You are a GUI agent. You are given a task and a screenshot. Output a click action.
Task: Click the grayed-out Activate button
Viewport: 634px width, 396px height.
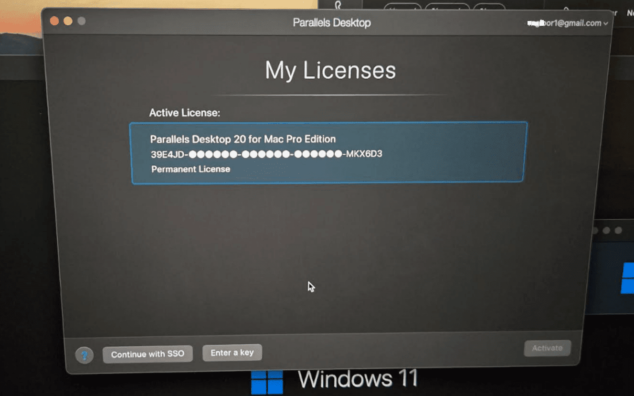pyautogui.click(x=547, y=348)
